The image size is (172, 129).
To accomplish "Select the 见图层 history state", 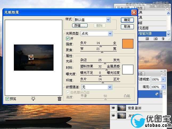I will click(x=152, y=28).
